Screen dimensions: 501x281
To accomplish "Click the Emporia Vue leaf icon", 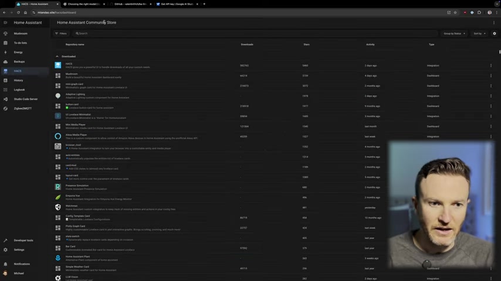I will point(58,197).
